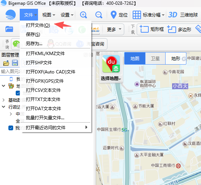
Task: Click the 枫蓝国际购物中心 map marker
Action: [x=137, y=84]
